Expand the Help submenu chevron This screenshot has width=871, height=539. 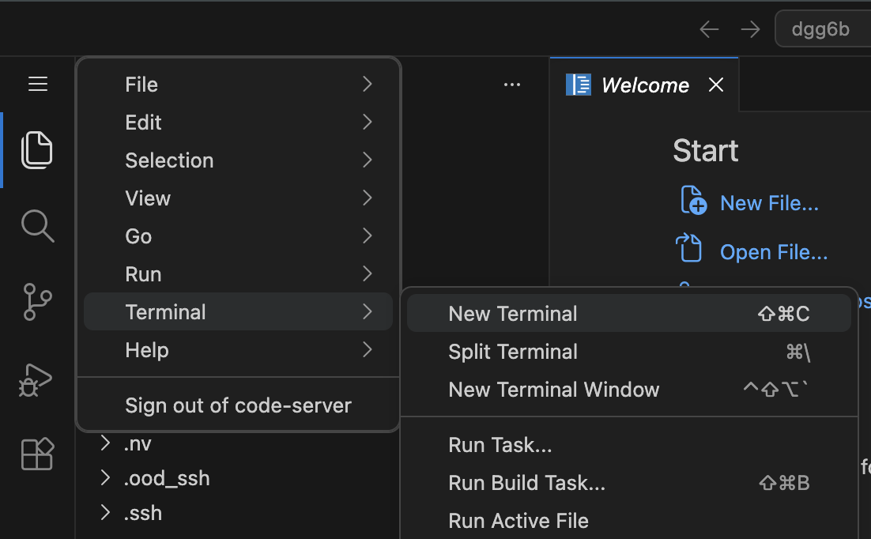pyautogui.click(x=367, y=349)
